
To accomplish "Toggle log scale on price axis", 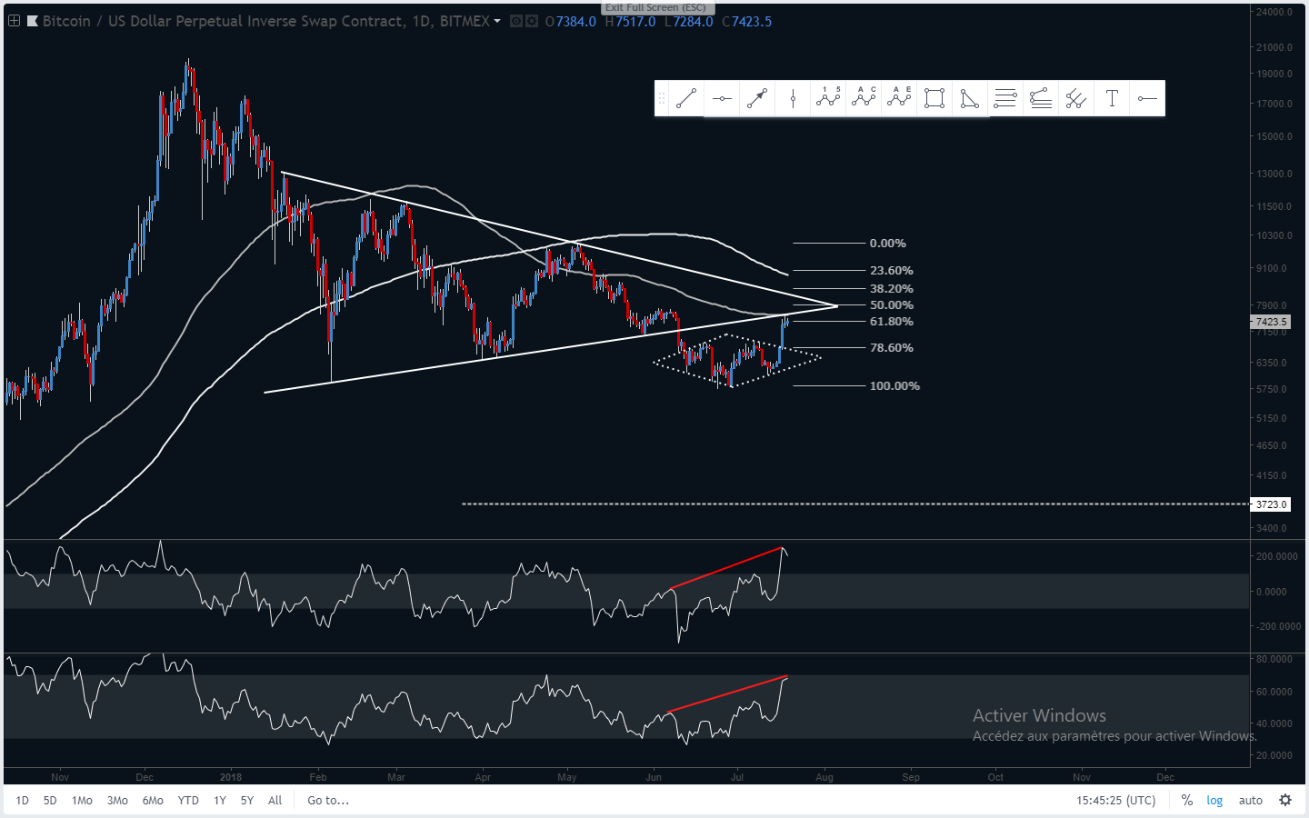I will tap(1214, 800).
